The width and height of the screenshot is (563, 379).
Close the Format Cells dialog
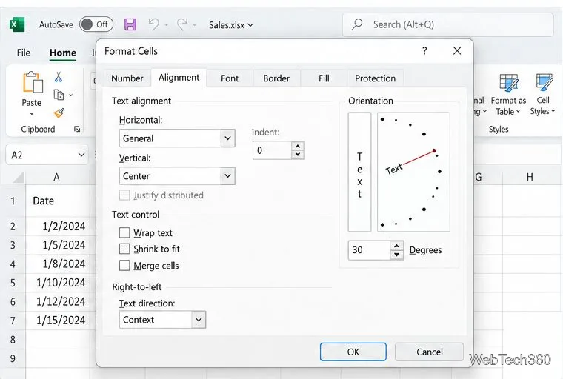[457, 51]
